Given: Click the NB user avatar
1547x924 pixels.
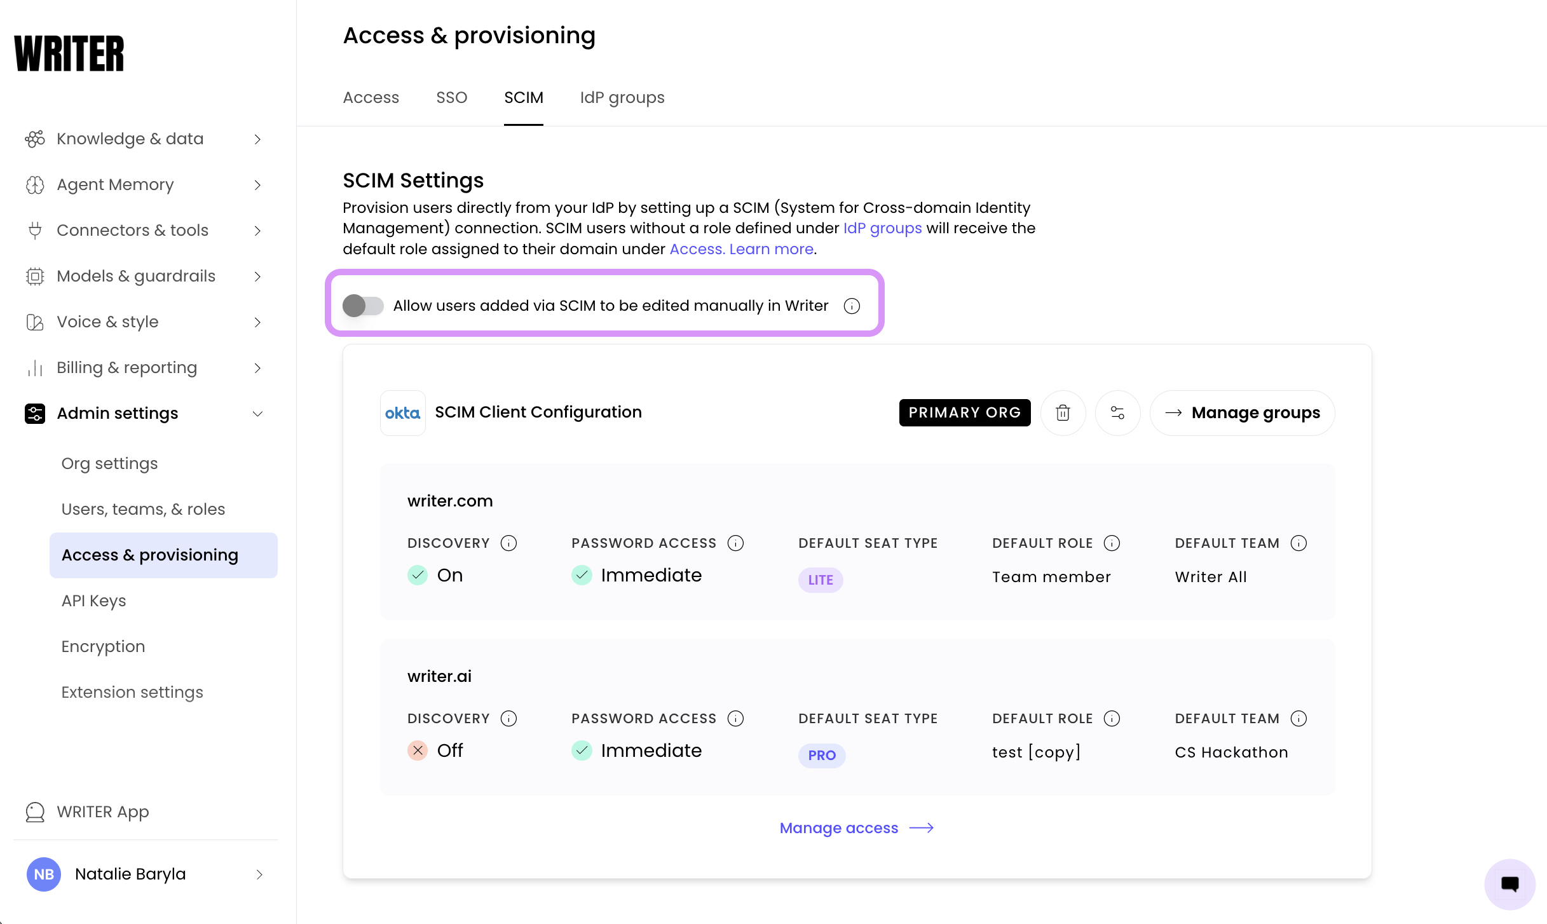Looking at the screenshot, I should (x=44, y=874).
